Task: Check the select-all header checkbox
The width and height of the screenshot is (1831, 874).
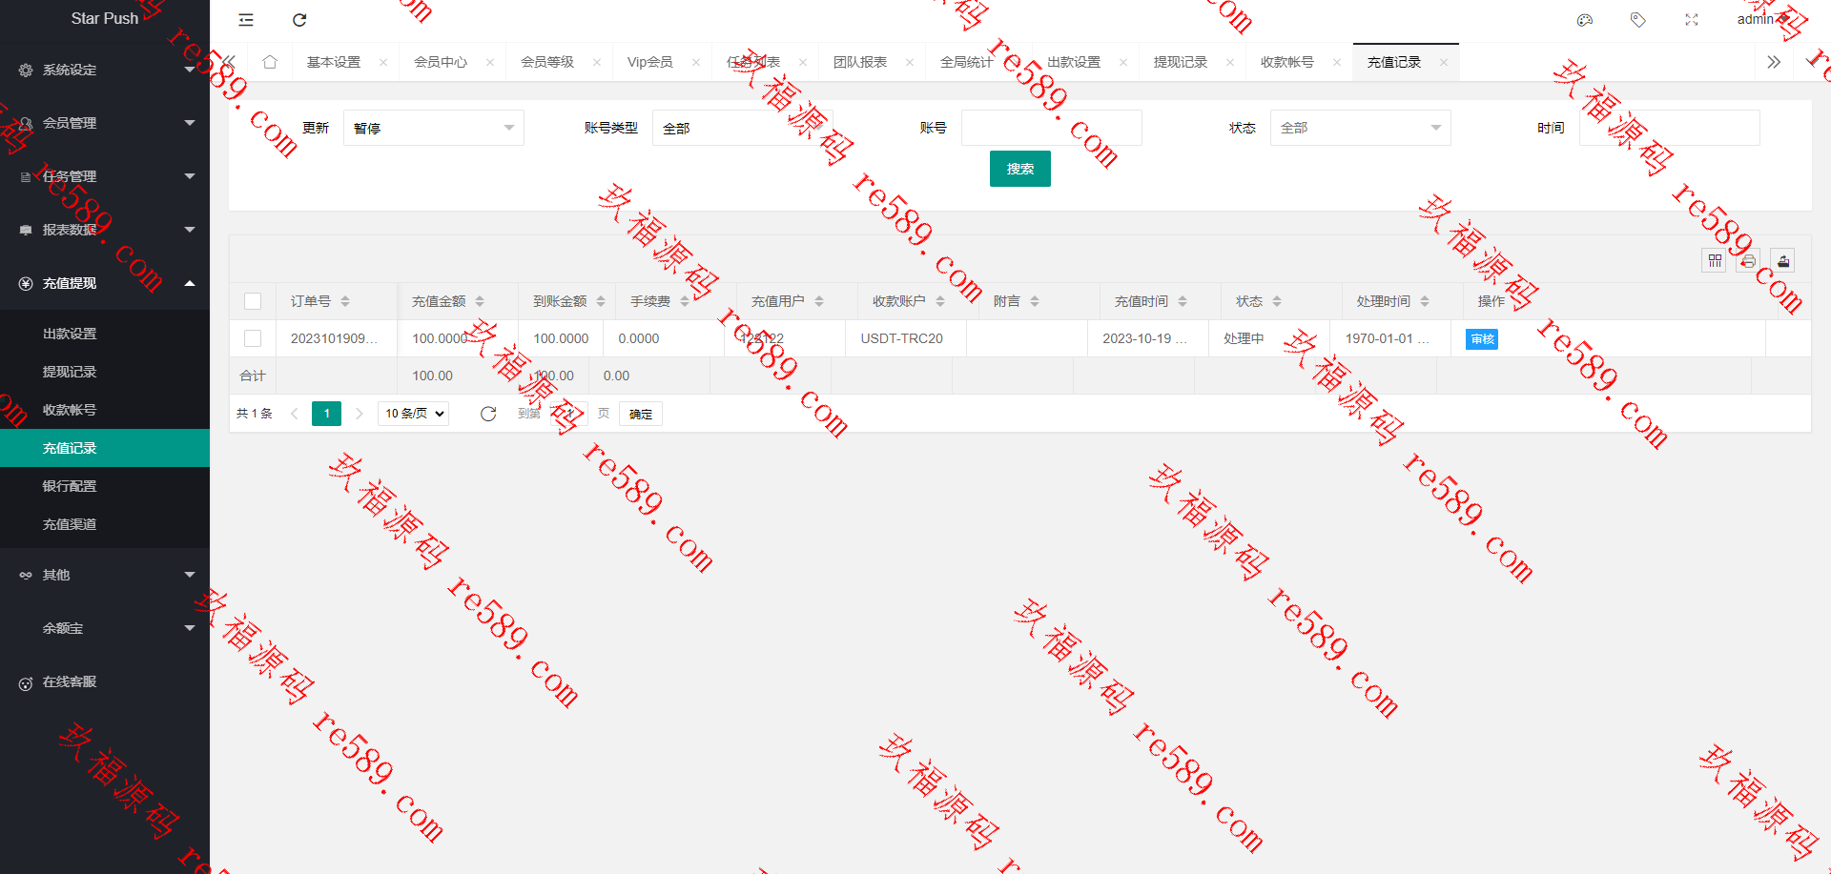Action: 253,301
